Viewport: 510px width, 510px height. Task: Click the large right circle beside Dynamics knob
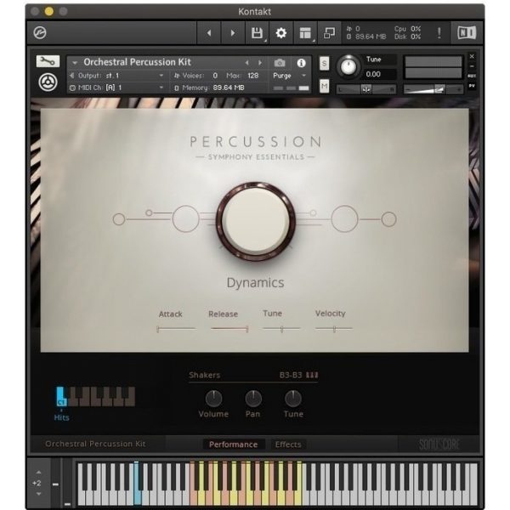(345, 219)
